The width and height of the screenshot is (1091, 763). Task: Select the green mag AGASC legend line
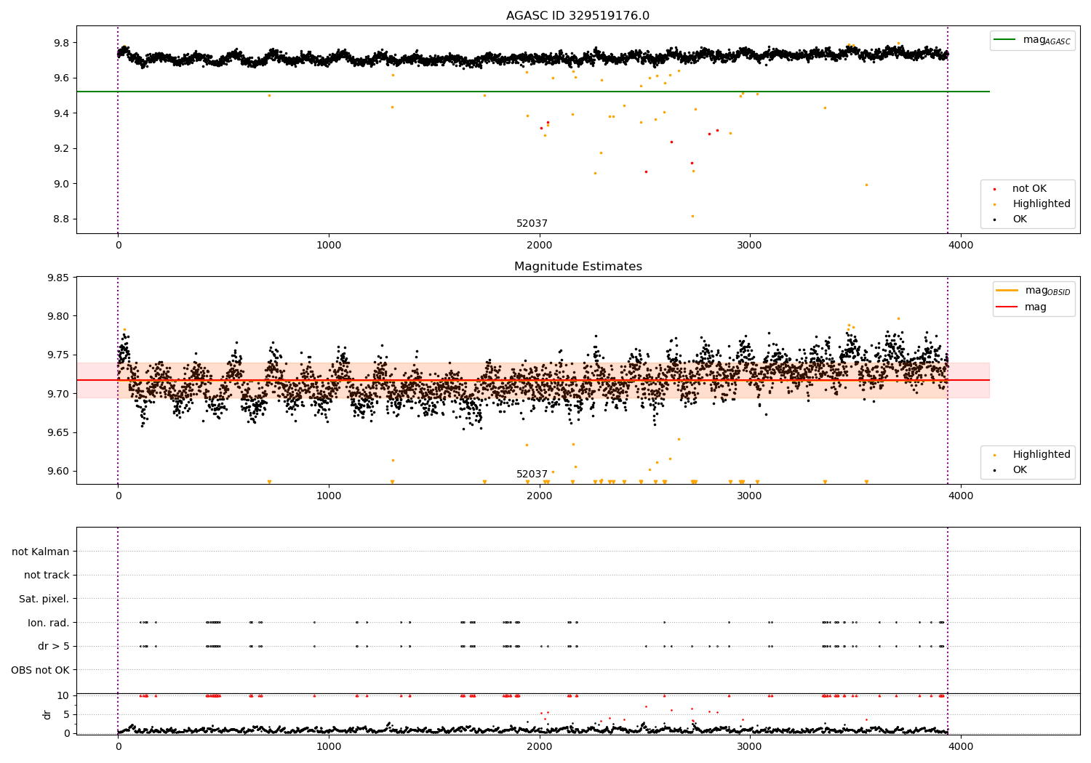[1006, 40]
